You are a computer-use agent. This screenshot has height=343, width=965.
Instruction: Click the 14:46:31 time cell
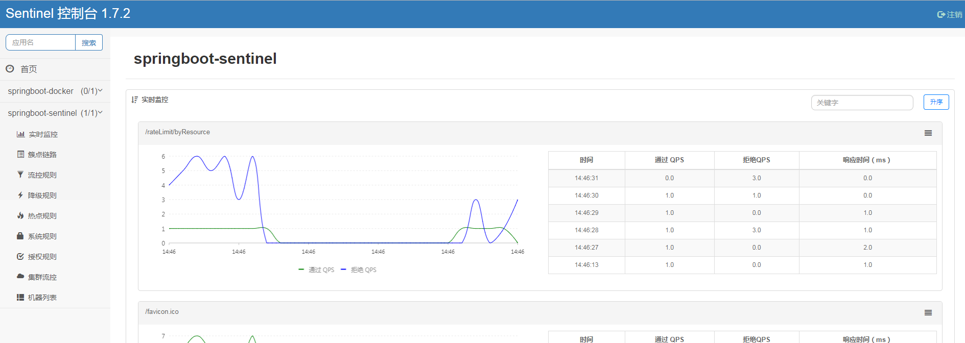coord(586,178)
